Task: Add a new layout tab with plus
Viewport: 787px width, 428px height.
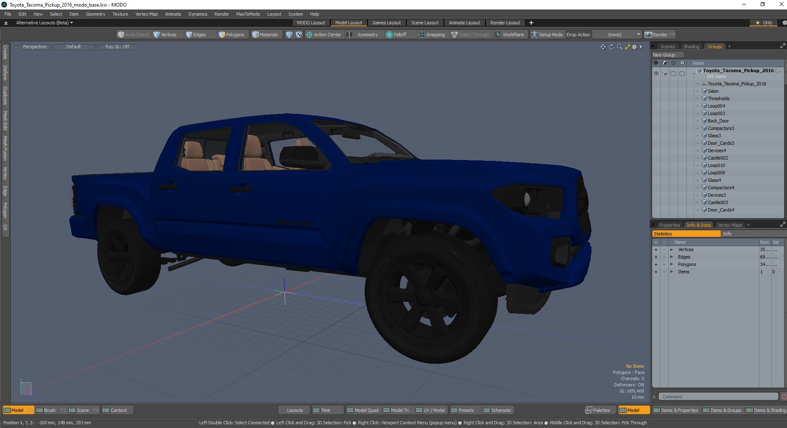Action: click(x=531, y=23)
